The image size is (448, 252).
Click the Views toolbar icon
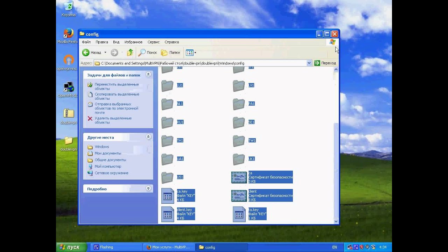(189, 52)
